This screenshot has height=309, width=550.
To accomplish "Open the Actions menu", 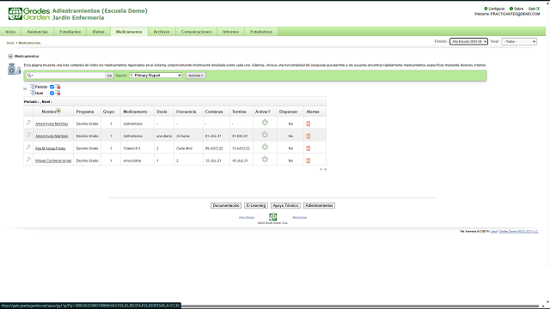I will click(196, 76).
